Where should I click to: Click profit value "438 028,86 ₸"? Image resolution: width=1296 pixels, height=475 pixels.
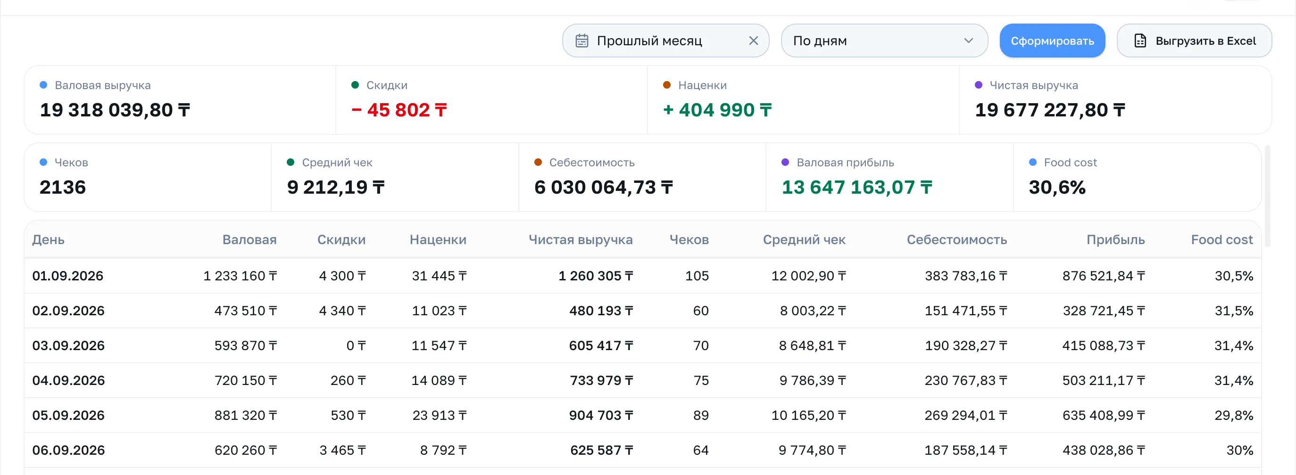[x=1104, y=450]
